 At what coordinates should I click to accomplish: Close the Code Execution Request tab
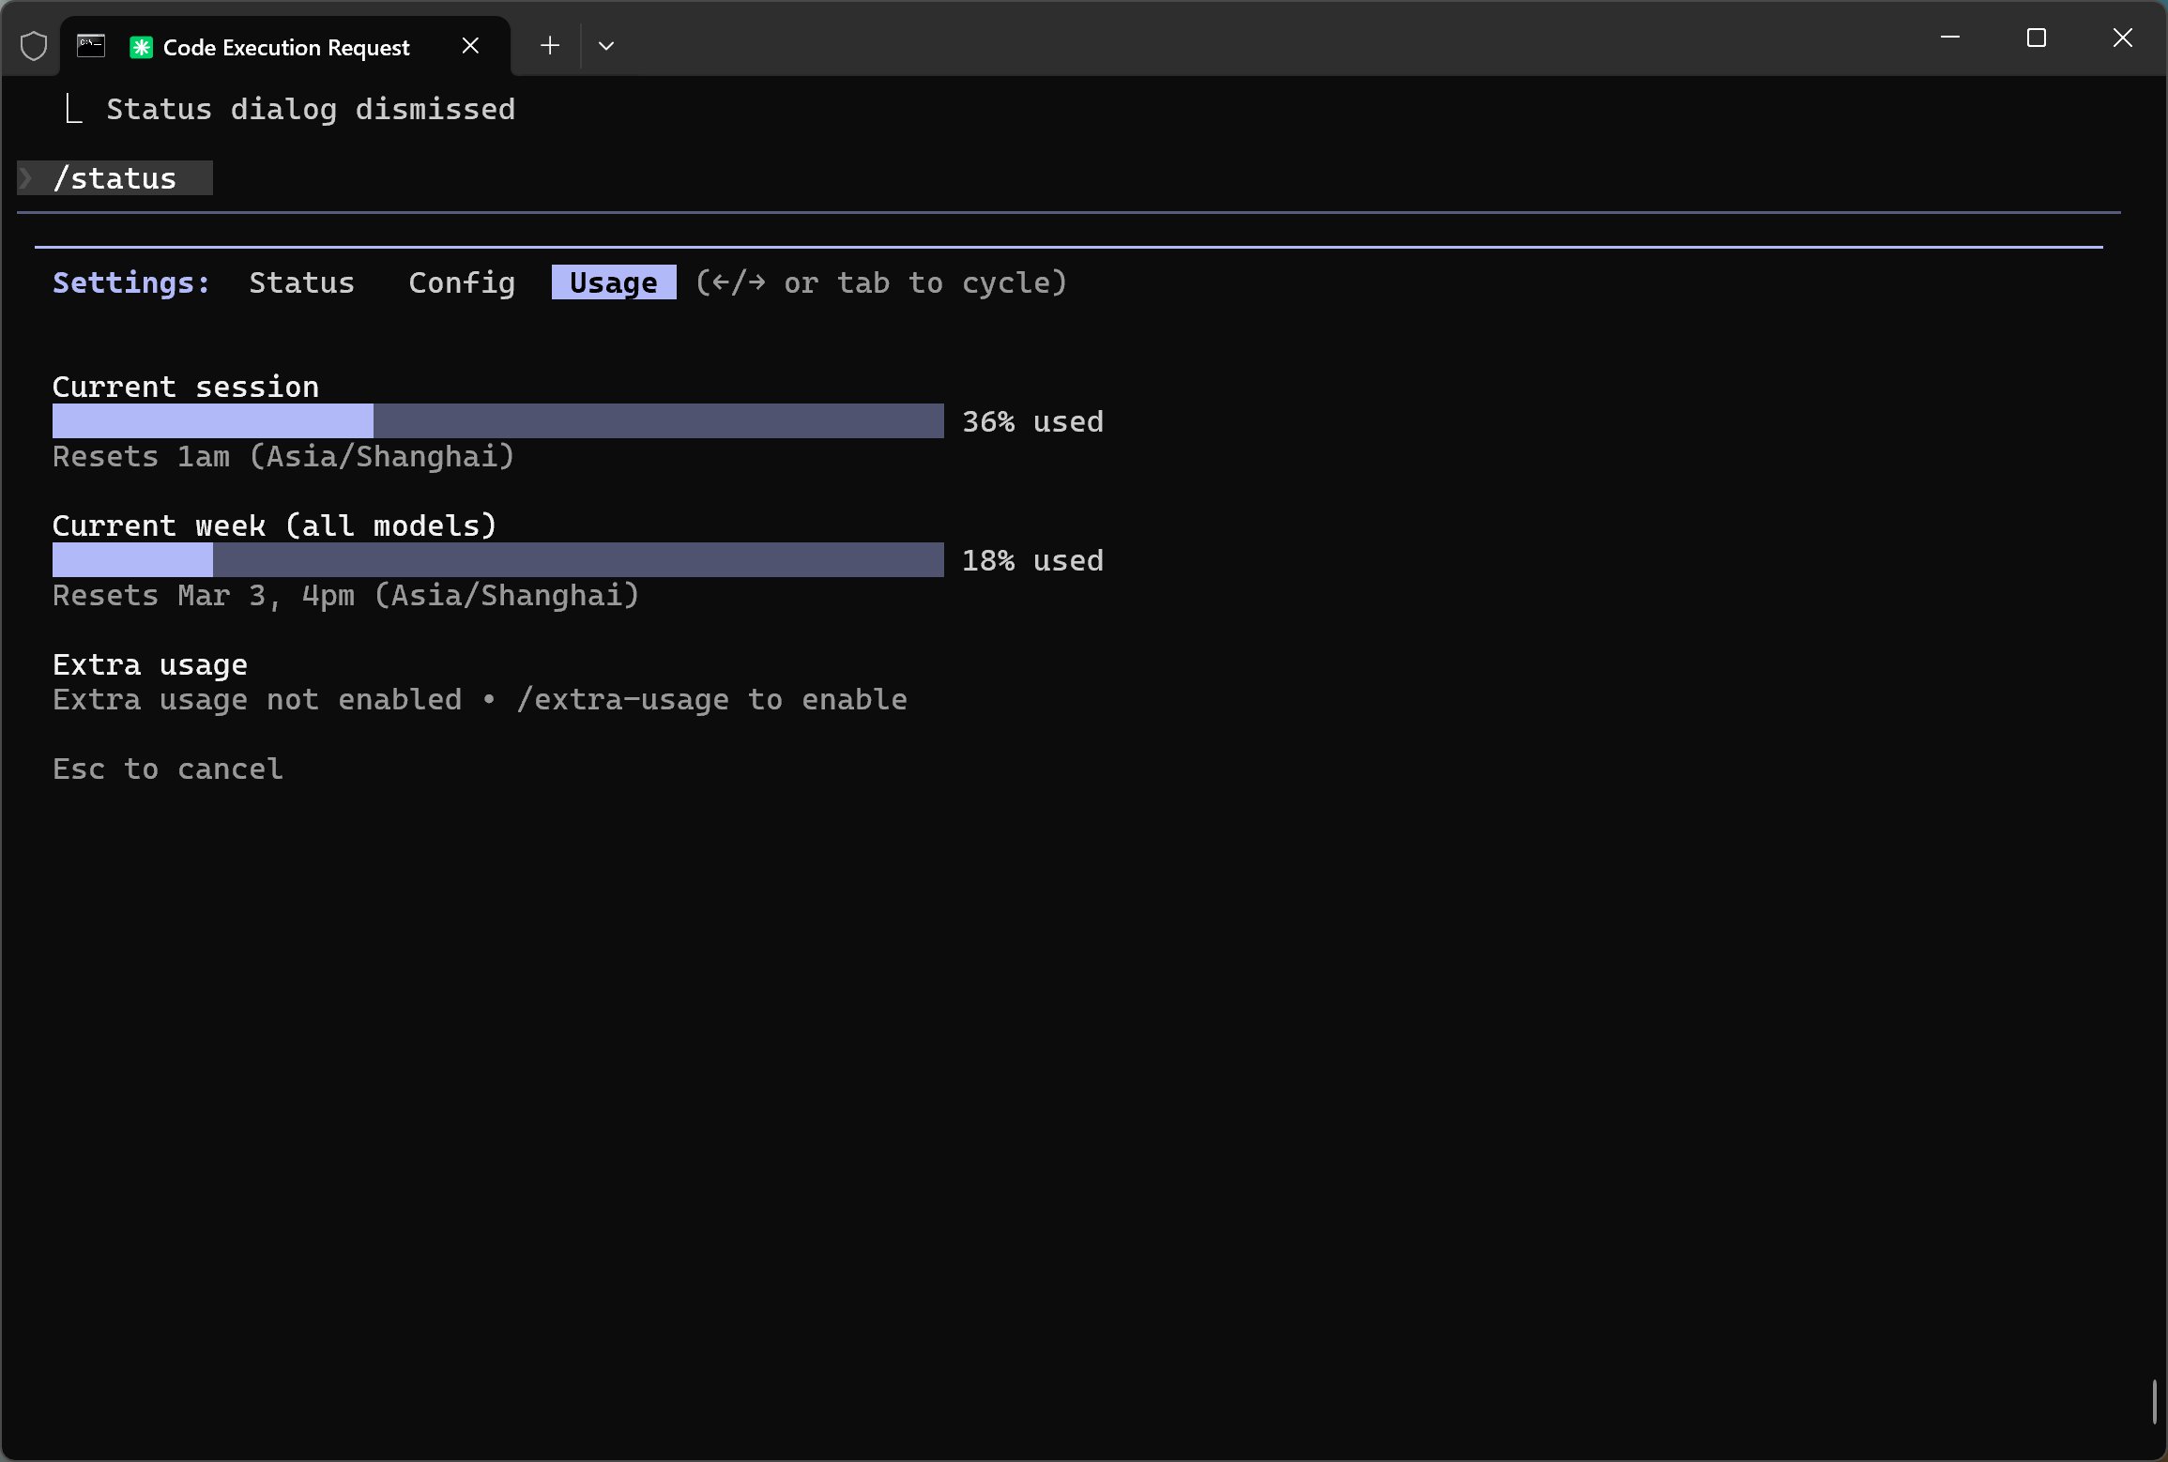click(x=471, y=46)
